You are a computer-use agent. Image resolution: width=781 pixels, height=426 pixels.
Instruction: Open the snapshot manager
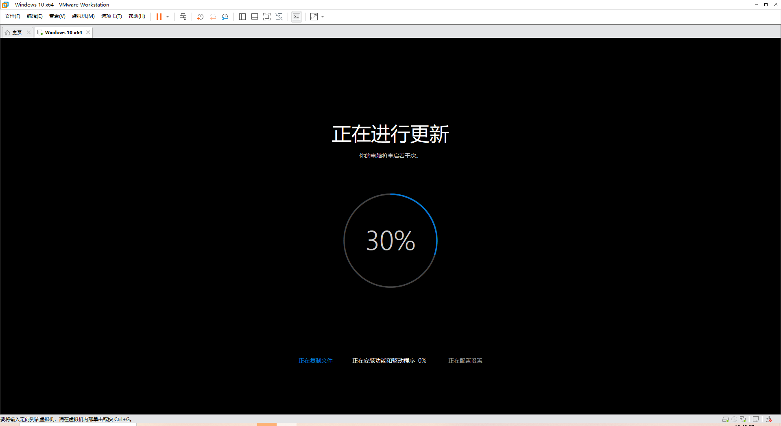coord(225,17)
